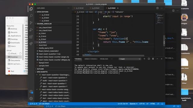Select AirDrop in Finder sidebar

coord(14,29)
